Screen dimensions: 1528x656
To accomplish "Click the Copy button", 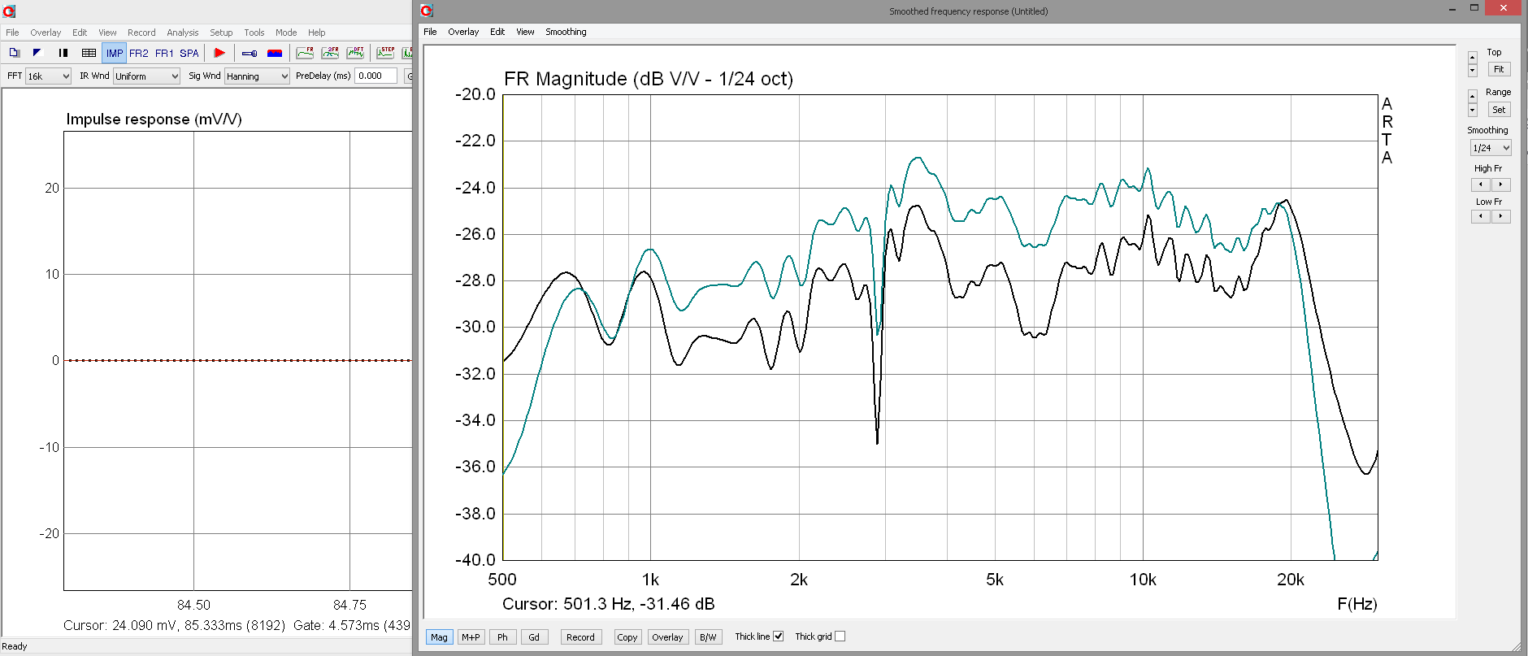I will pyautogui.click(x=627, y=637).
